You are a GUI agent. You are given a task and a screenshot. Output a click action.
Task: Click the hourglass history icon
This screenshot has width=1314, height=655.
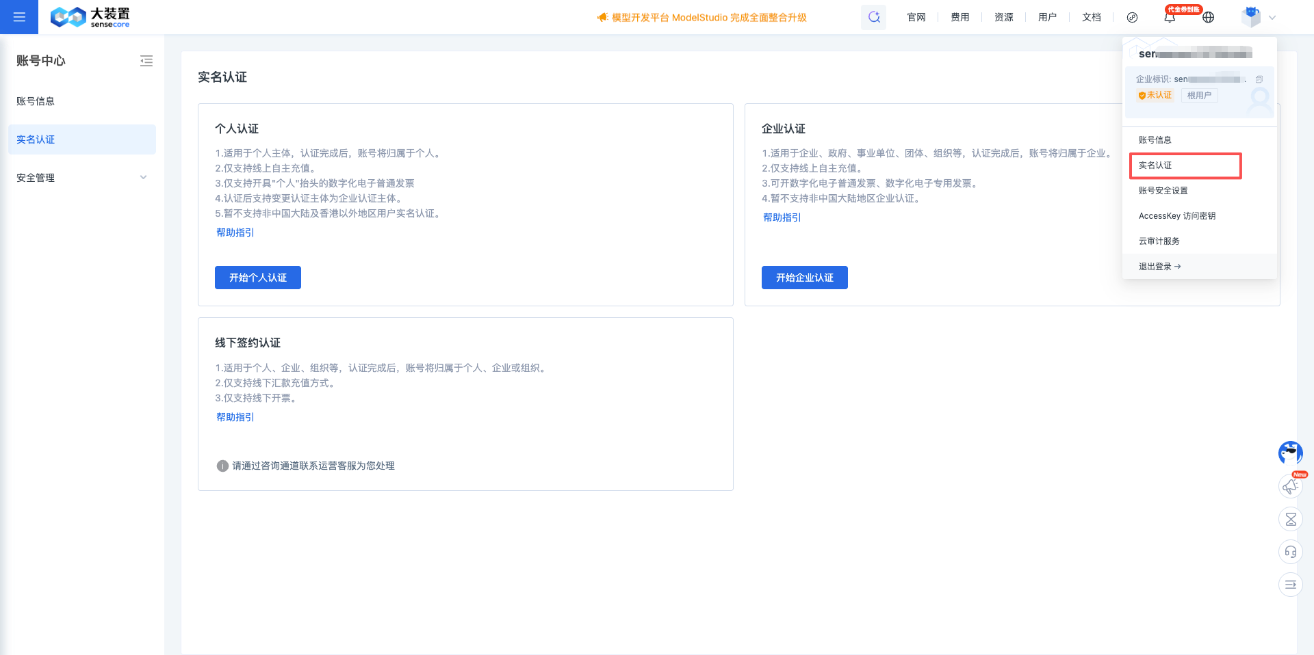pos(1290,519)
